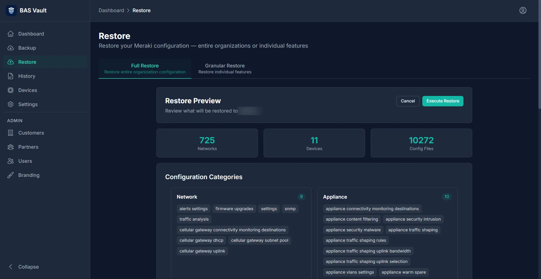Click the 'alerts settings' tag
Viewport: 541px width, 279px height.
(194, 209)
